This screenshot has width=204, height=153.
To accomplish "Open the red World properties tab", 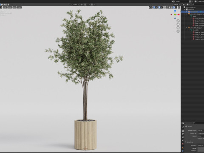I will coord(183,144).
